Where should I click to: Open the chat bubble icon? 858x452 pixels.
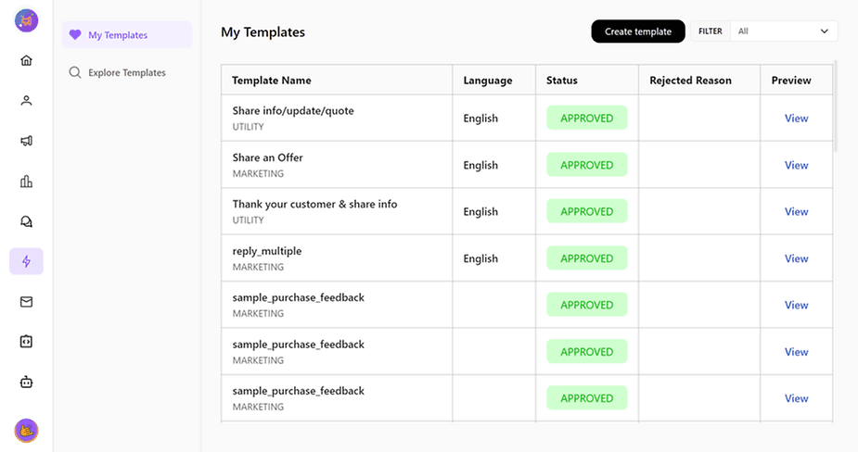26,221
